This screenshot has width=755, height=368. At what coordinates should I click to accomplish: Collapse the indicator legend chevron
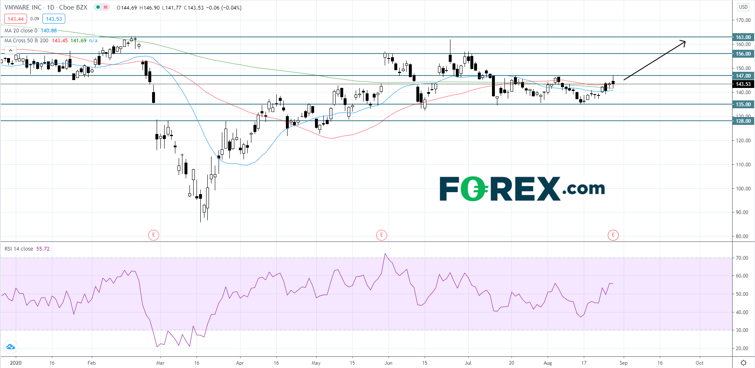10,51
